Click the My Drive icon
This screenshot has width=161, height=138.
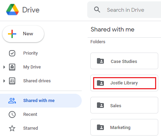click(x=12, y=67)
